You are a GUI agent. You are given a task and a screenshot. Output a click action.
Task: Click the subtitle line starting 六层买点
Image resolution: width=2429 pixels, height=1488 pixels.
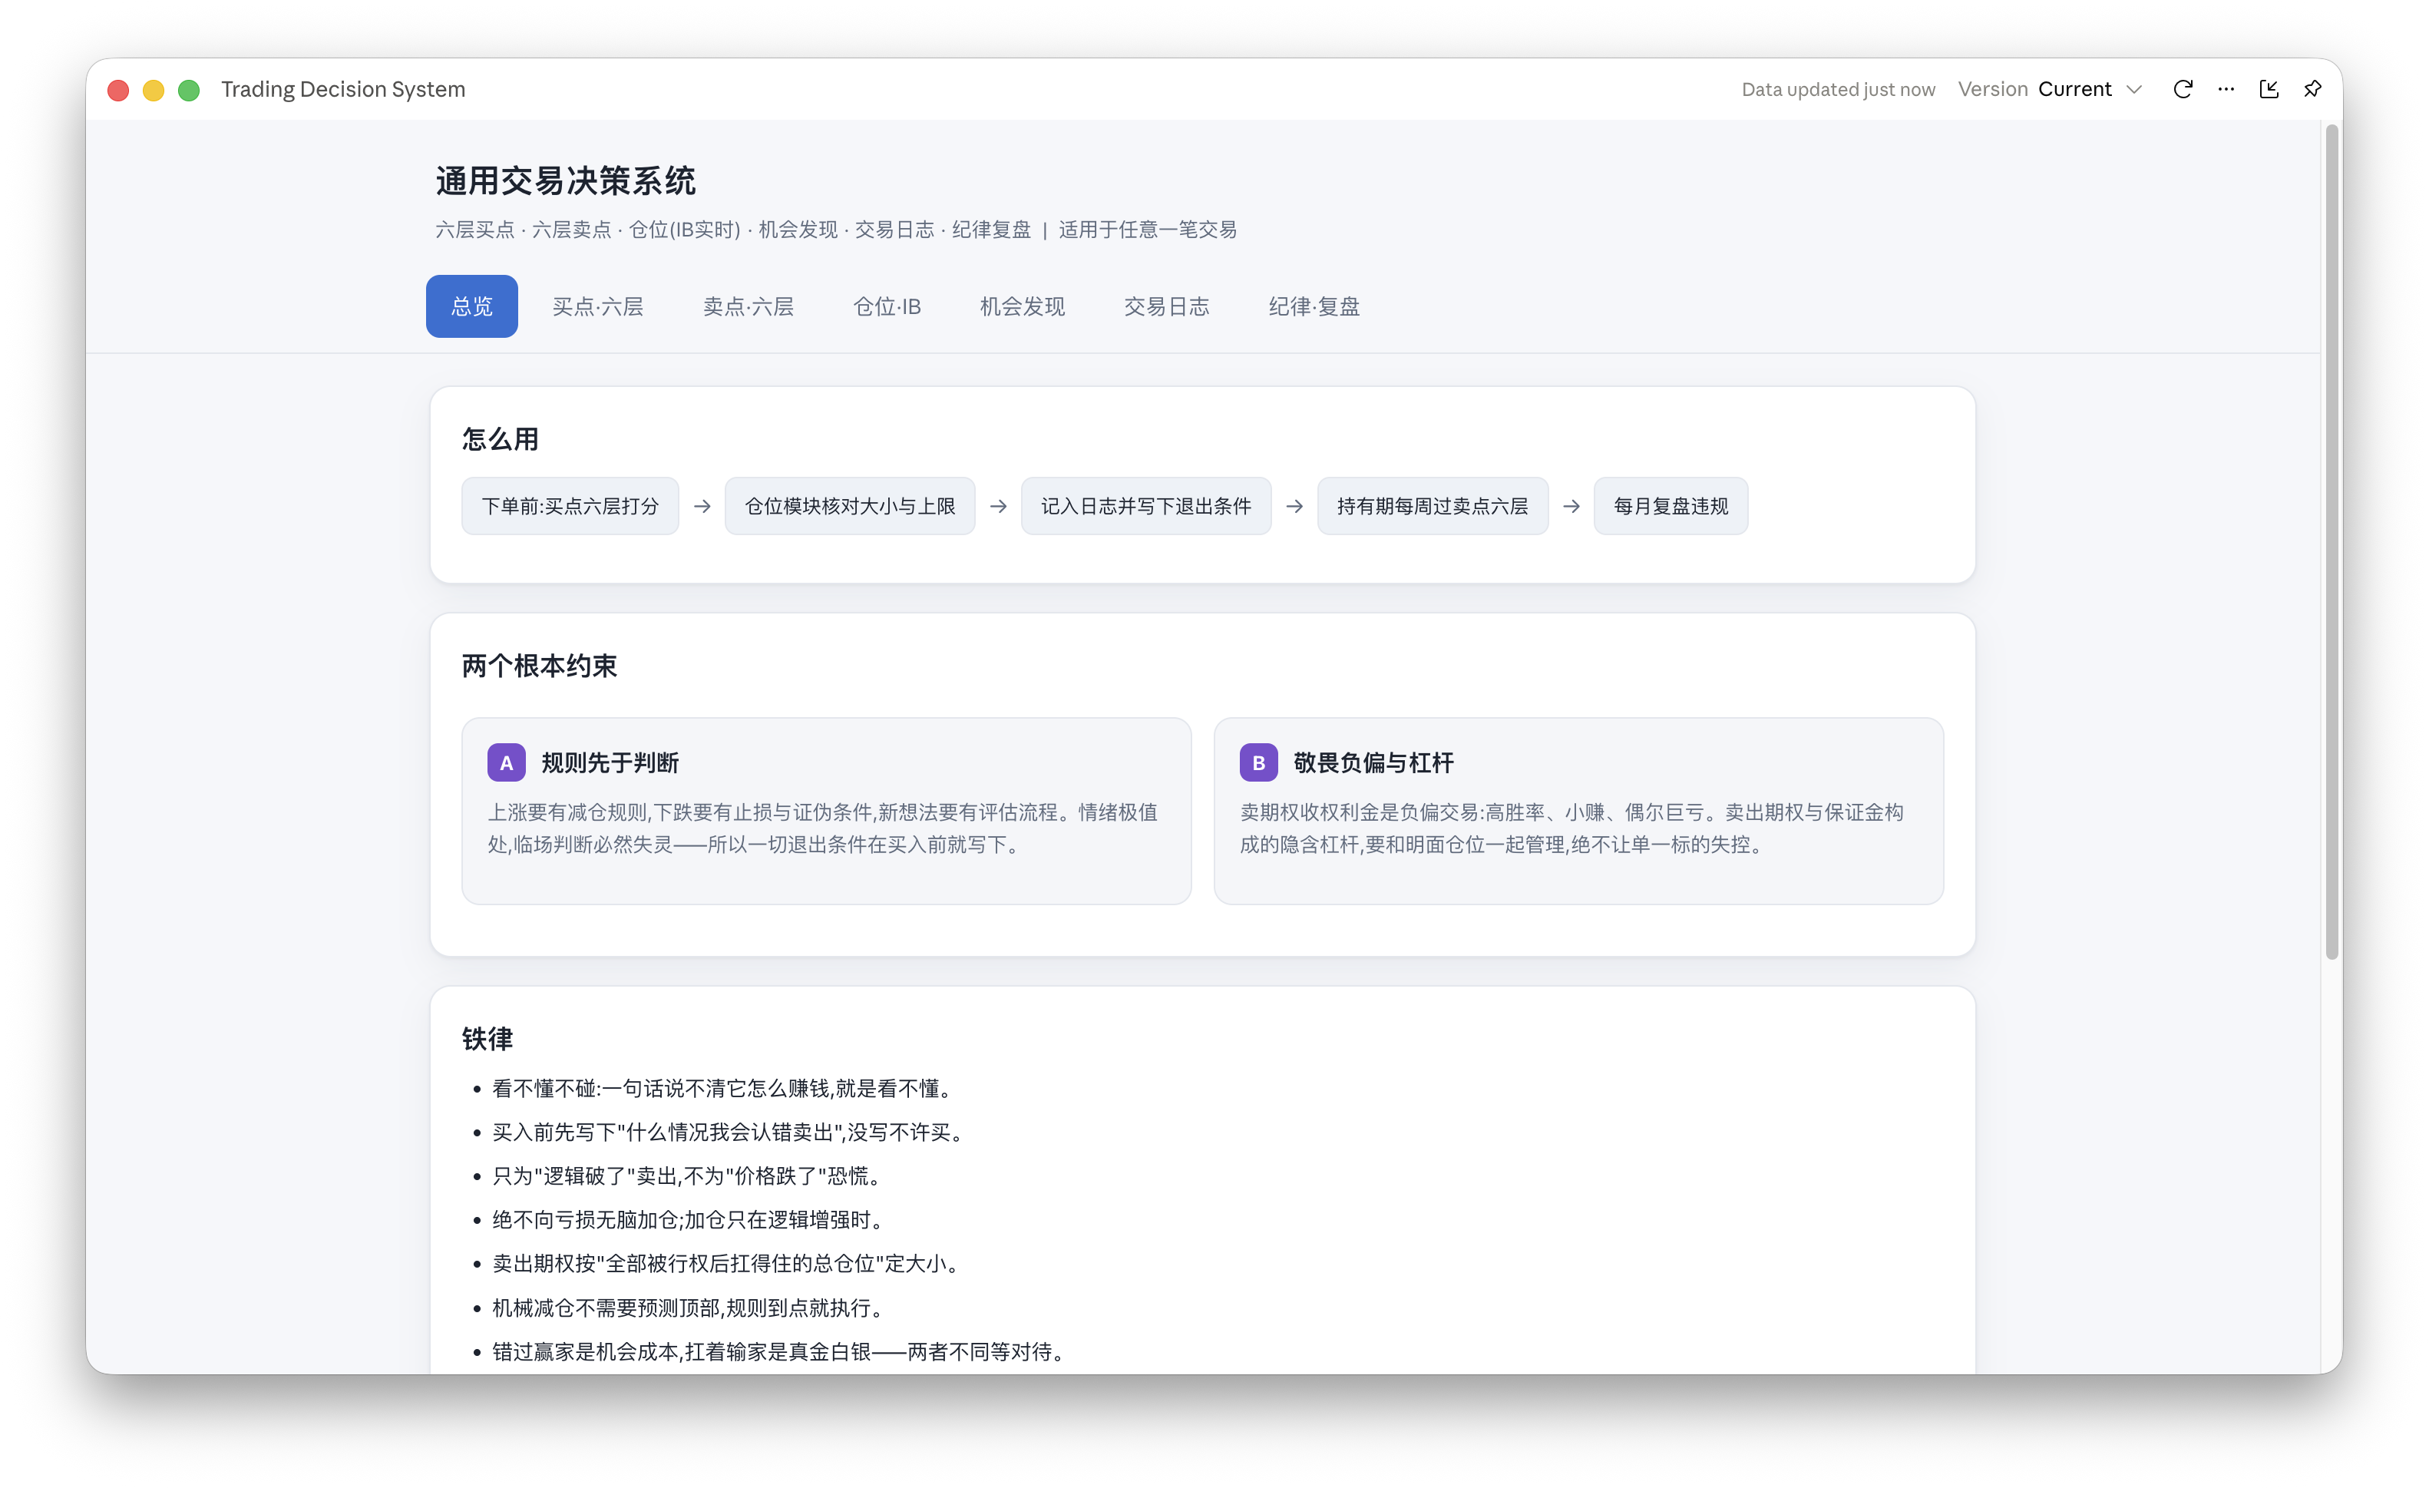tap(836, 229)
